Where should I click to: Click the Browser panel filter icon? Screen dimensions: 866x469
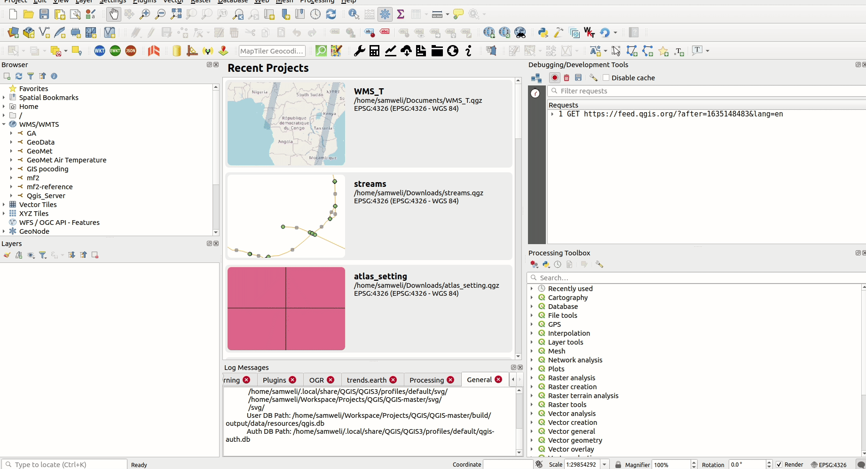pyautogui.click(x=31, y=76)
